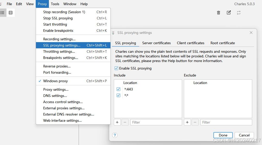Open the Edit menu
The height and width of the screenshot is (145, 262).
click(19, 4)
